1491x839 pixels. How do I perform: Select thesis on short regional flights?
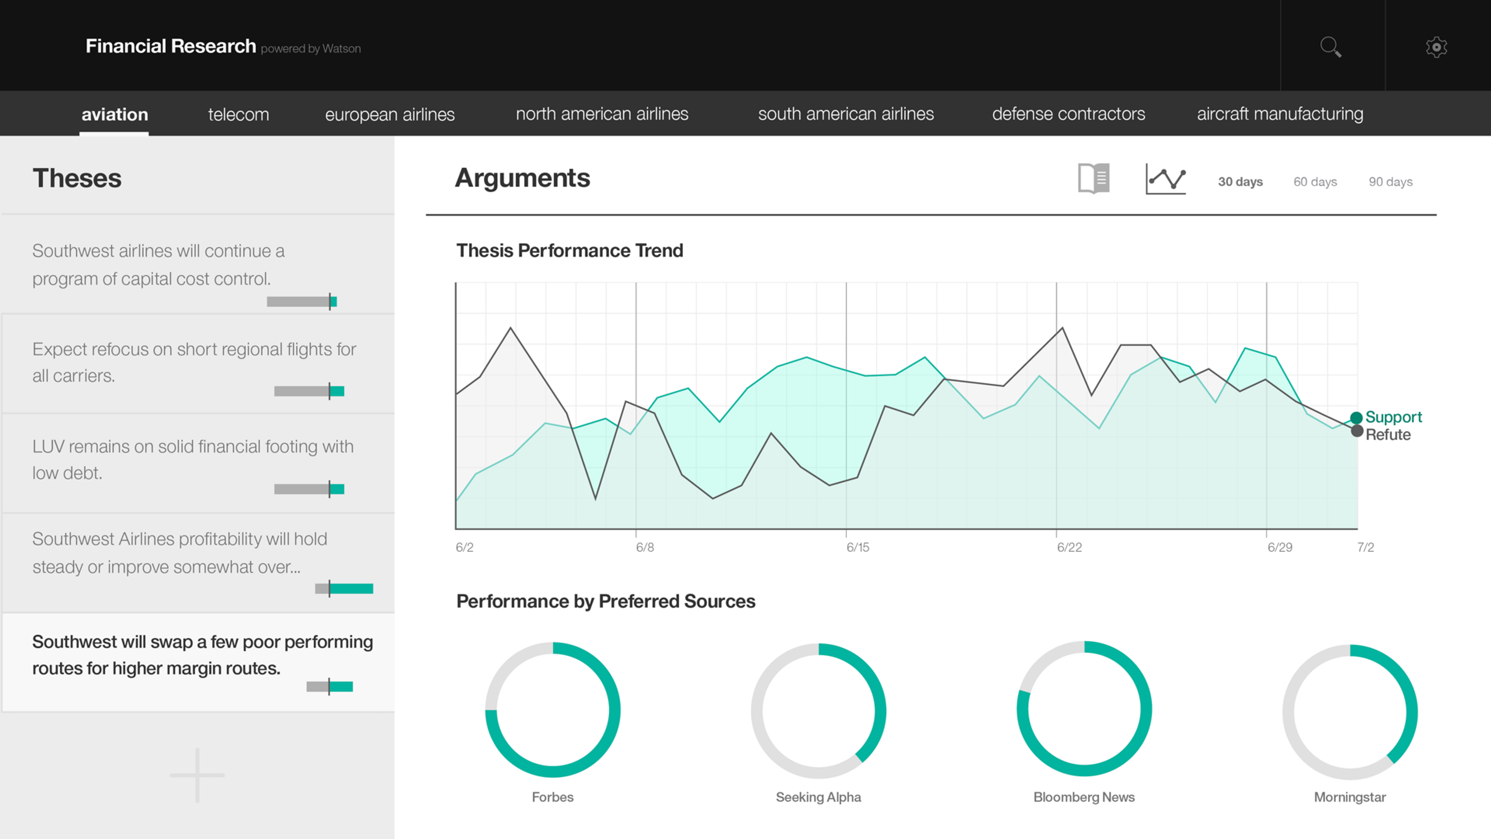click(198, 364)
